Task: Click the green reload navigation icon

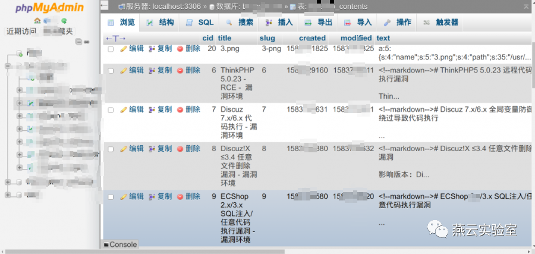Action: point(64,21)
